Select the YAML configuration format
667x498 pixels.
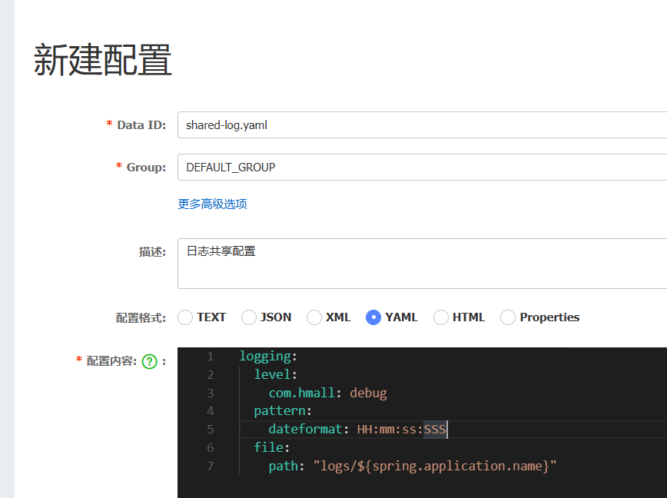377,317
